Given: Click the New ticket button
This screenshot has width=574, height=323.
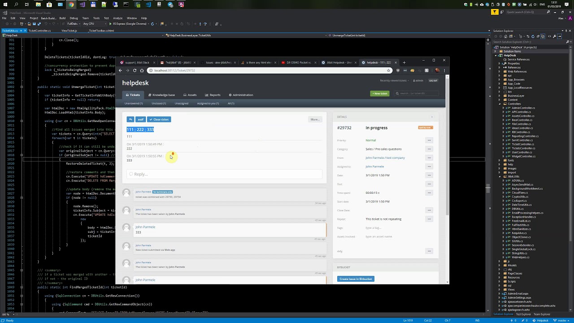Looking at the screenshot, I should [x=380, y=93].
